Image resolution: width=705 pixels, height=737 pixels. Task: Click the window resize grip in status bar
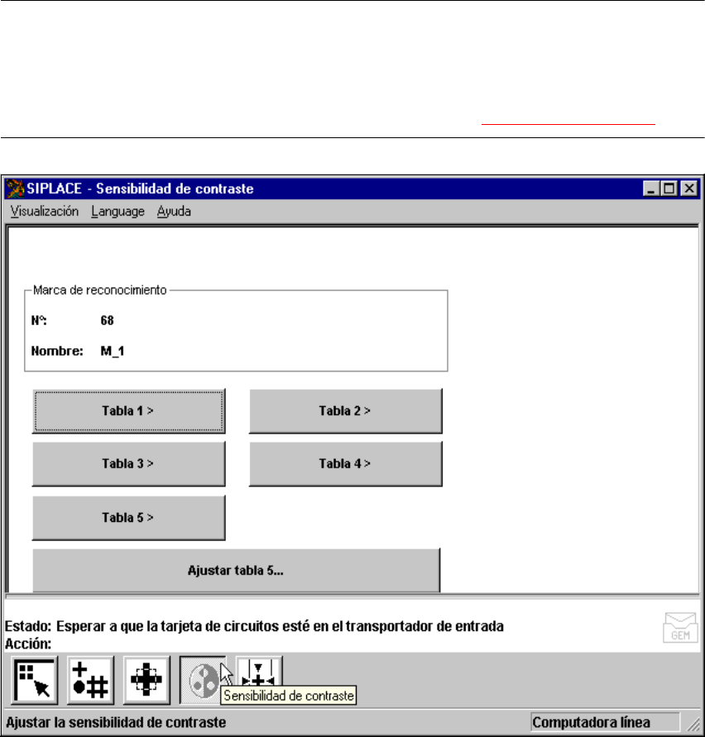tap(693, 724)
